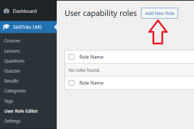Image resolution: width=194 pixels, height=129 pixels.
Task: Click the Add New Role button
Action: point(160,13)
